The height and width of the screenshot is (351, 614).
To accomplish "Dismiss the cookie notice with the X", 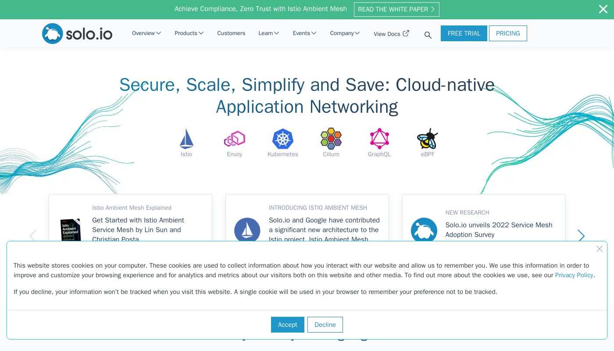I will tap(600, 249).
